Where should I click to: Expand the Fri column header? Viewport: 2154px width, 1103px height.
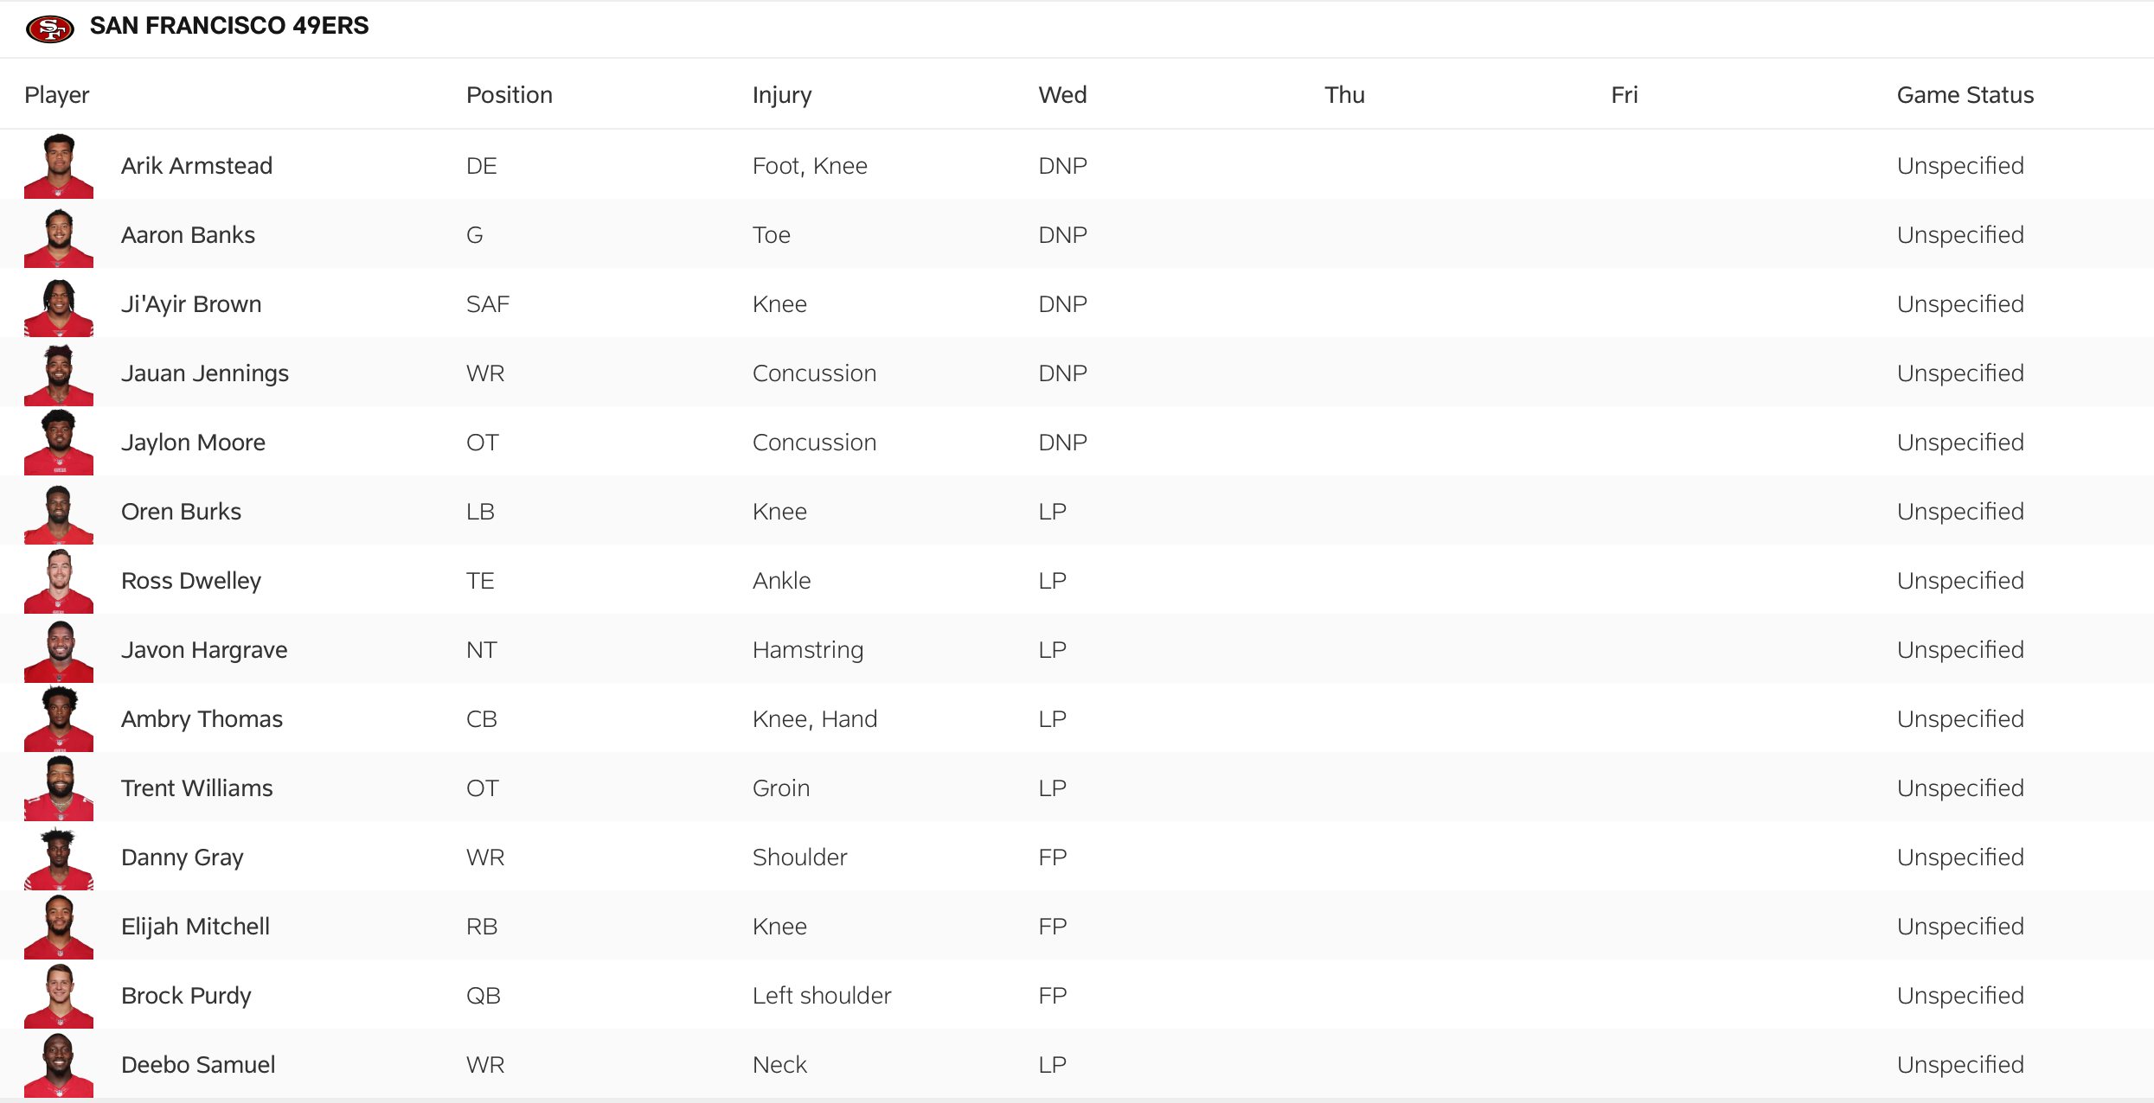tap(1624, 94)
